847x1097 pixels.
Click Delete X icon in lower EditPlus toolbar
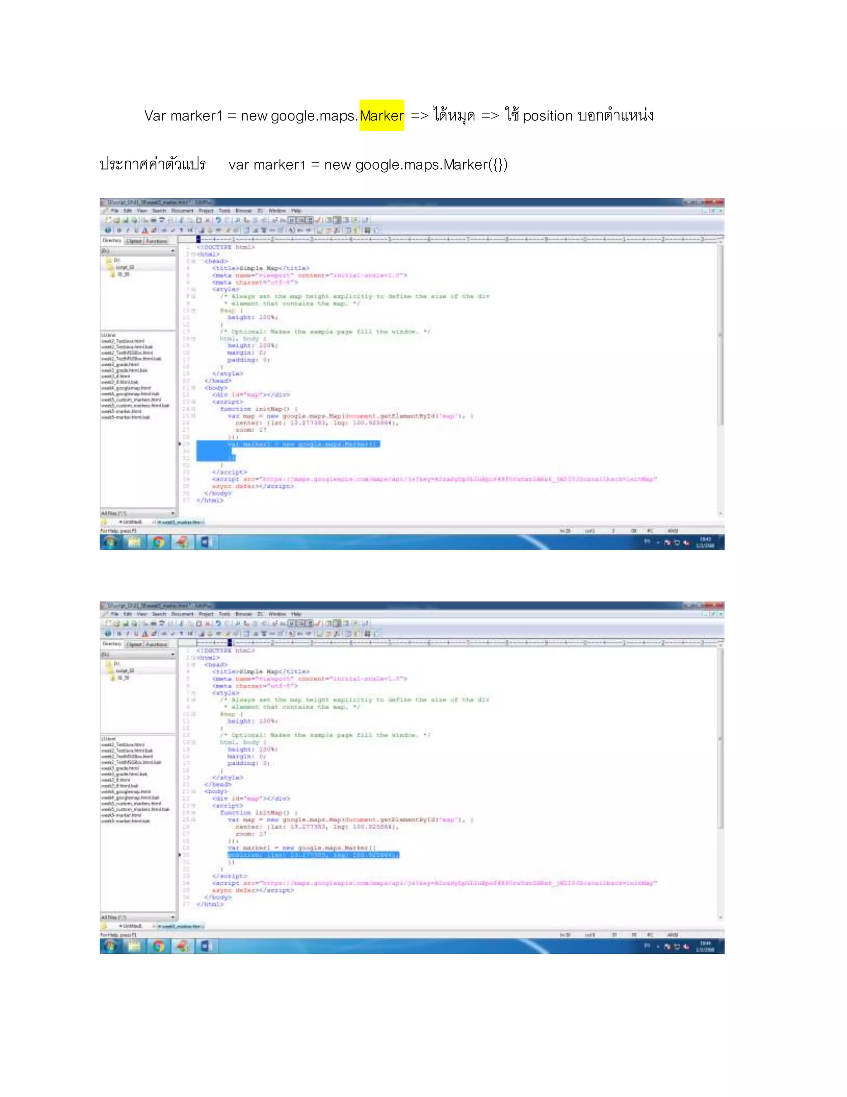point(207,623)
